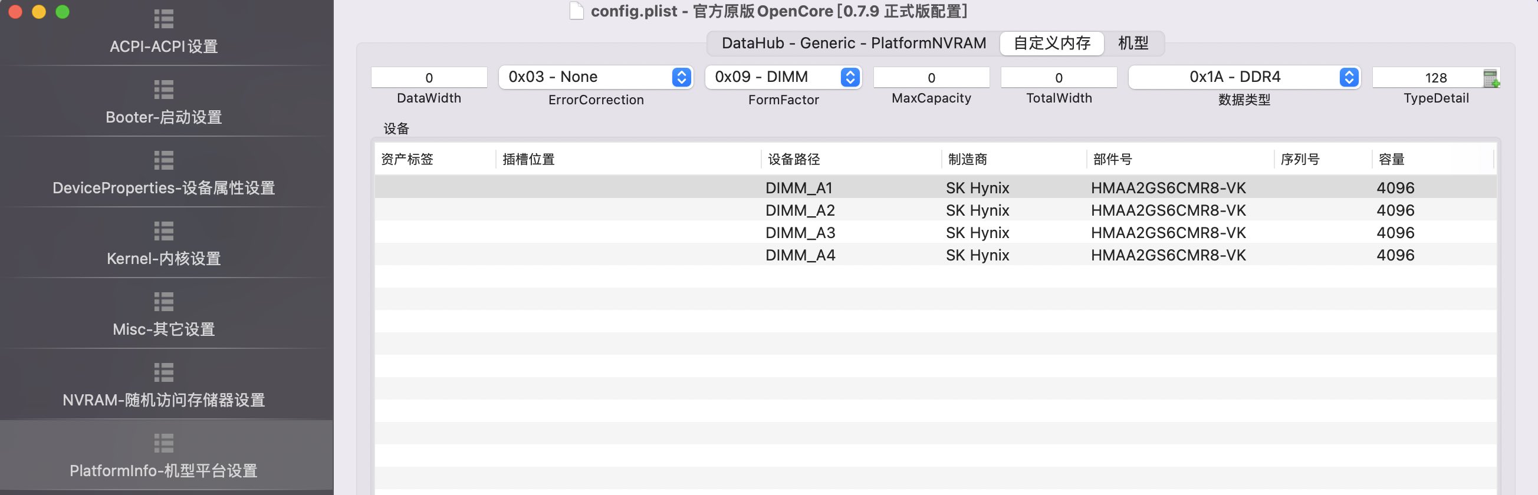Open the Misc settings sidebar icon
This screenshot has height=495, width=1538.
tap(163, 302)
